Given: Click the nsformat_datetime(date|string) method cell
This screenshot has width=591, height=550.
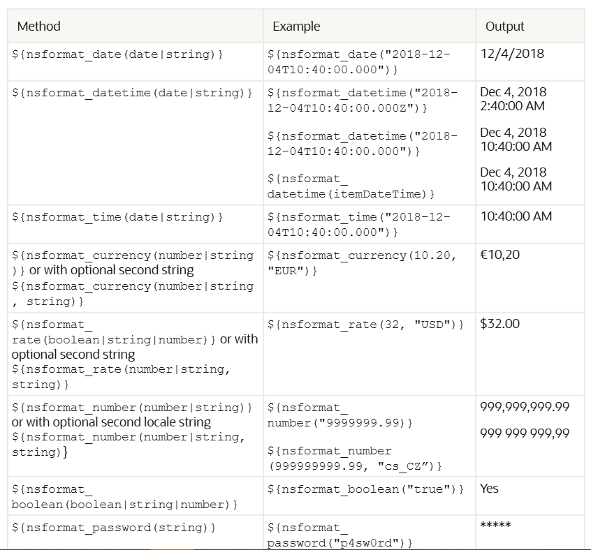Looking at the screenshot, I should 132,93.
